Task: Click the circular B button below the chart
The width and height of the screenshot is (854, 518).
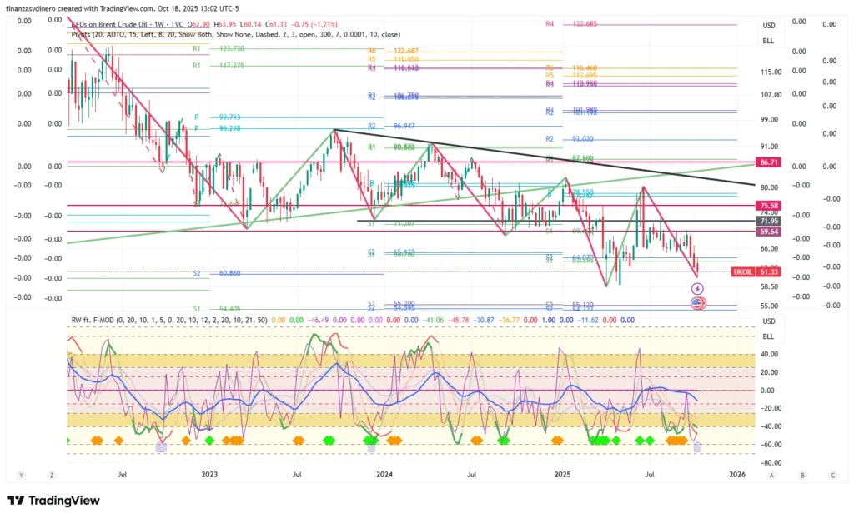Action: [802, 475]
